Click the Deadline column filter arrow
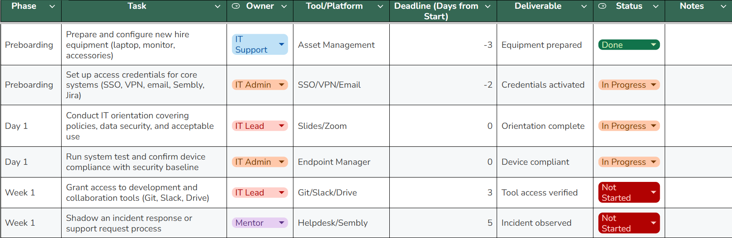 487,7
